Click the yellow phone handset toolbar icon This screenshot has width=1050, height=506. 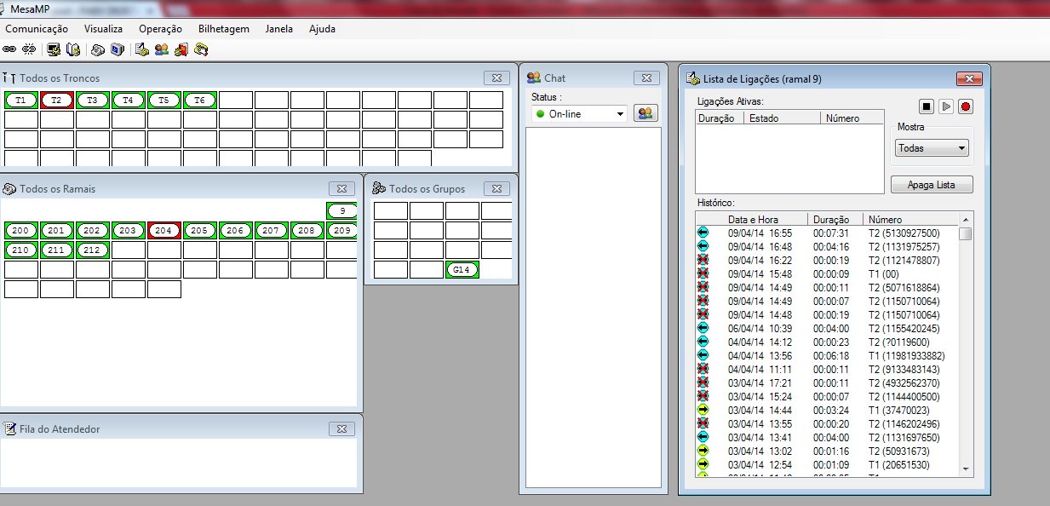[202, 49]
